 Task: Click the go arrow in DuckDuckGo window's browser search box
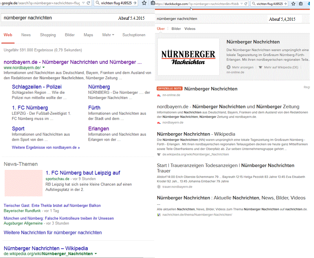pos(285,3)
